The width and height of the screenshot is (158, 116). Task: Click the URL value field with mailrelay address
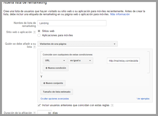(x=123, y=61)
